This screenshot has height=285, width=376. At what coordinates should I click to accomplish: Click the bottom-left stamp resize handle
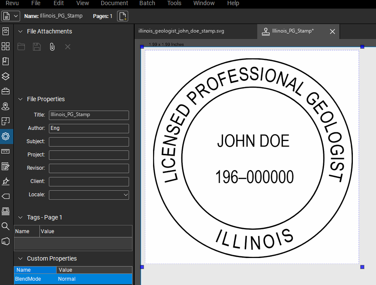tap(142, 267)
